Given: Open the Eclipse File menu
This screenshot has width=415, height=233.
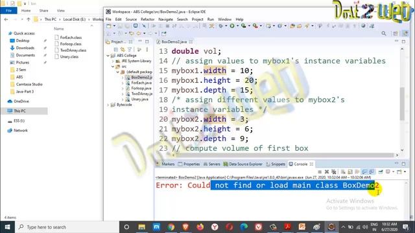Looking at the screenshot, I should (x=108, y=19).
